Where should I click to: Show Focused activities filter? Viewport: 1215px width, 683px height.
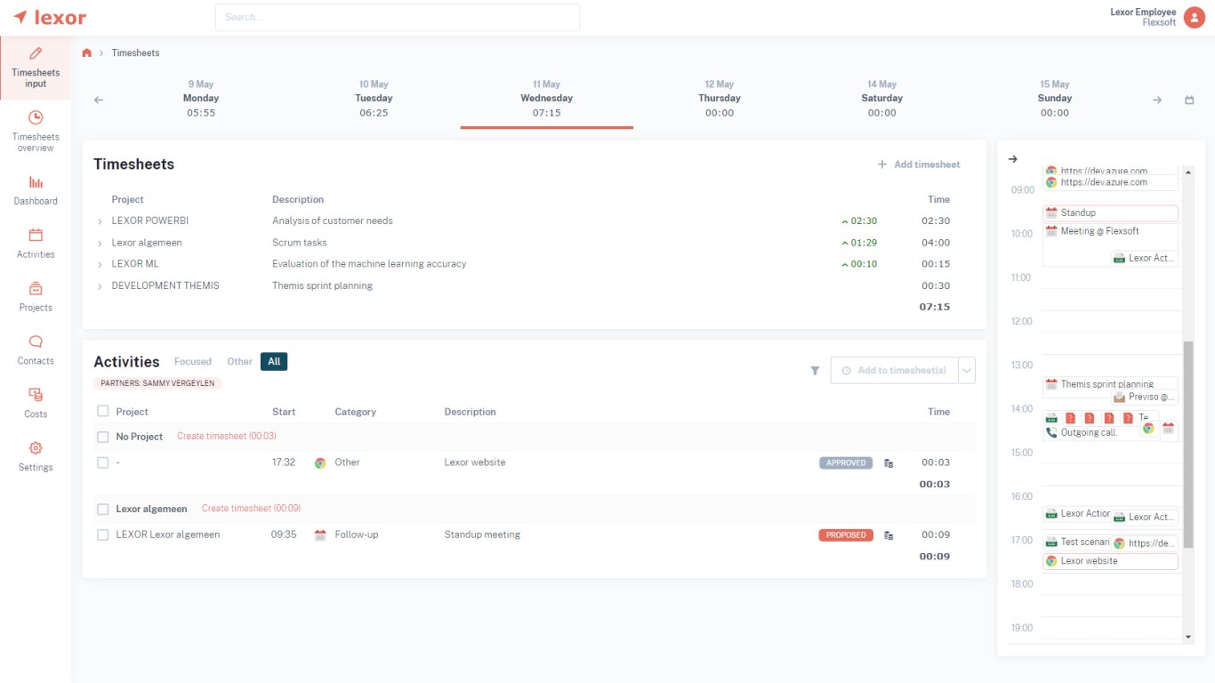(193, 362)
